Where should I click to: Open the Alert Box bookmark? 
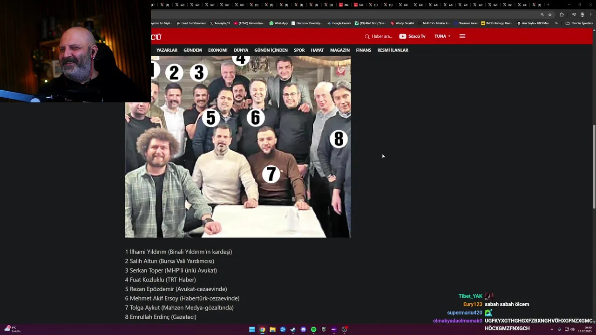coord(370,23)
